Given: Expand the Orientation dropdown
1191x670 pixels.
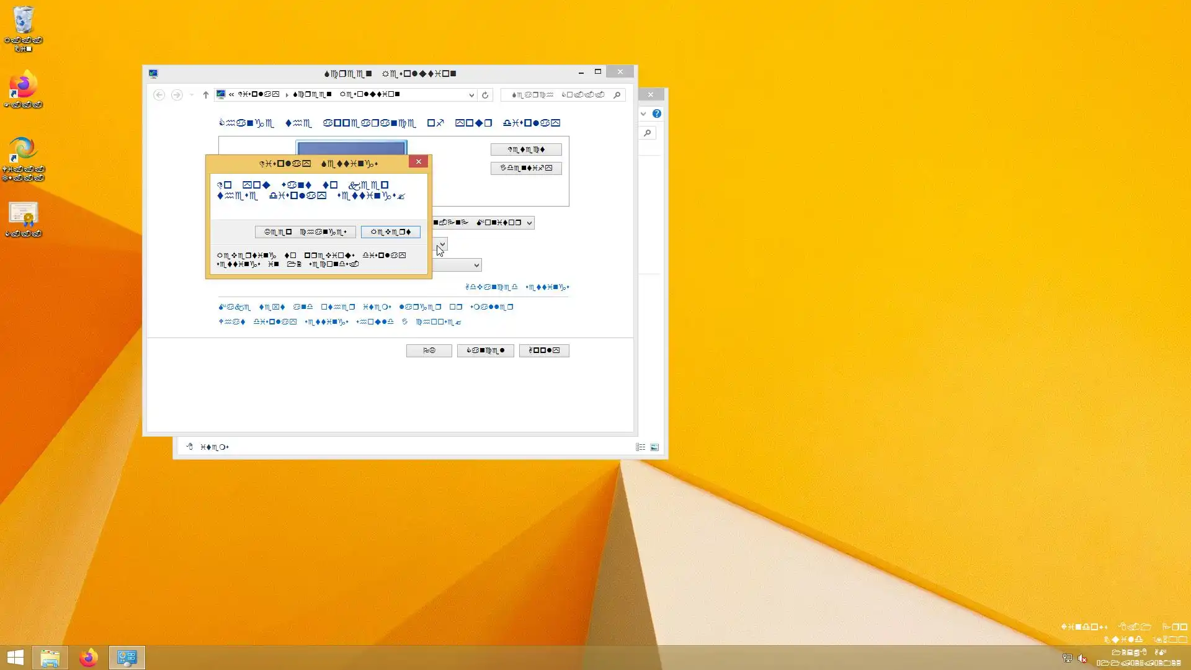Looking at the screenshot, I should (x=476, y=265).
